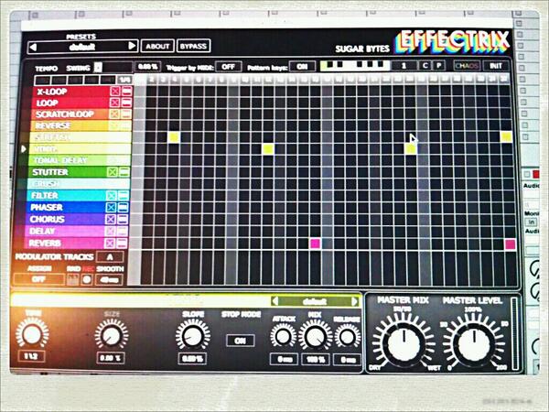549x412 pixels.
Task: Click the X icon on DELAY track
Action: click(x=110, y=232)
